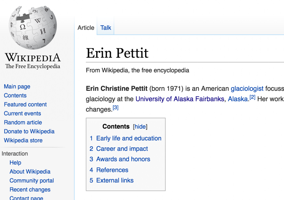
Task: Jump to Awards and honors section
Action: coord(123,159)
